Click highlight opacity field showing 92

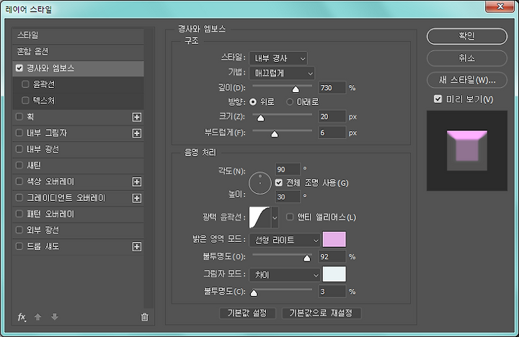pos(332,256)
